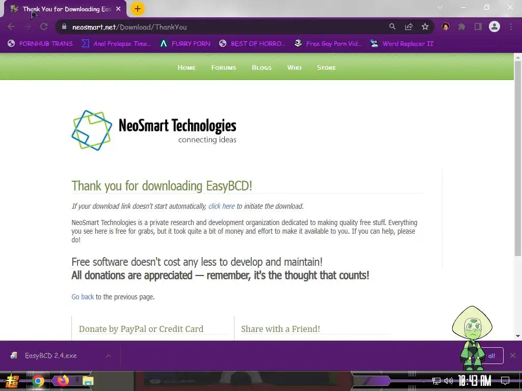This screenshot has width=522, height=391.
Task: Click the scrollbar down arrow
Action: point(518,336)
